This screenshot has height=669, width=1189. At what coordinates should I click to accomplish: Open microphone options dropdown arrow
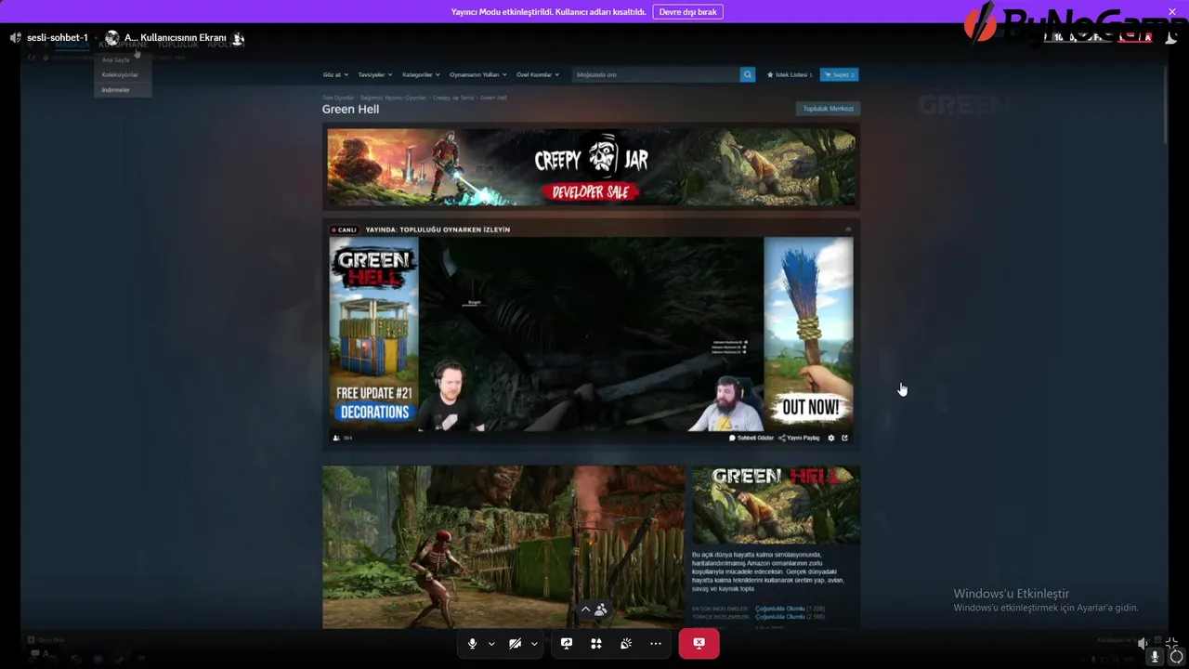point(490,644)
